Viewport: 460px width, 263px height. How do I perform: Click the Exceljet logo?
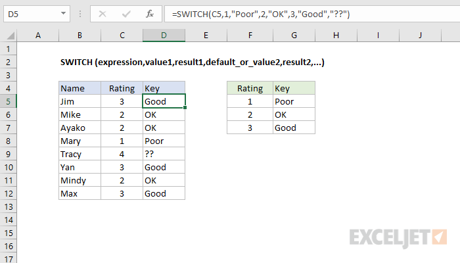398,235
